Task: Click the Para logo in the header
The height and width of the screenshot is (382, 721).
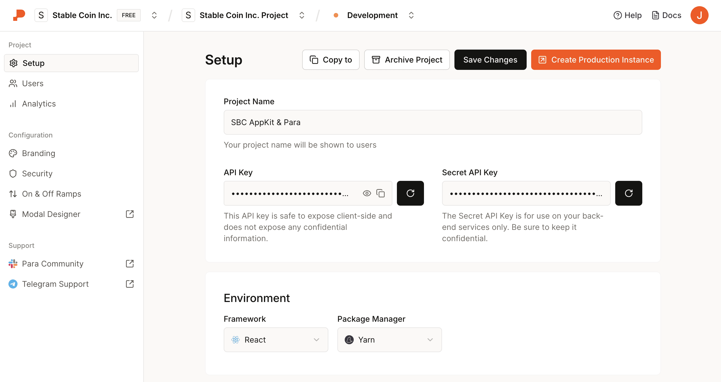Action: (19, 15)
